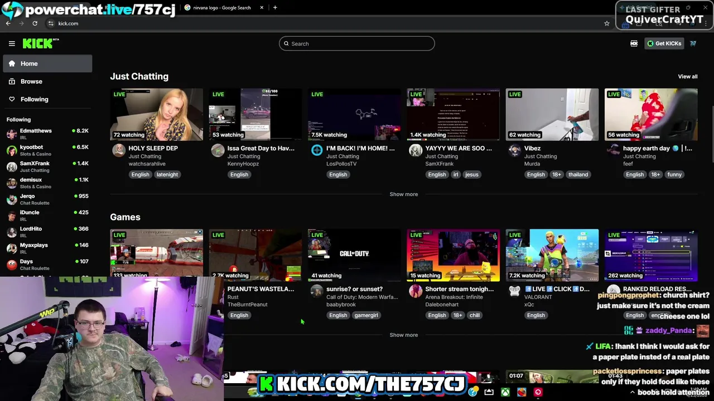Open PEANUT'S WASTELAND Rust stream title

point(260,289)
